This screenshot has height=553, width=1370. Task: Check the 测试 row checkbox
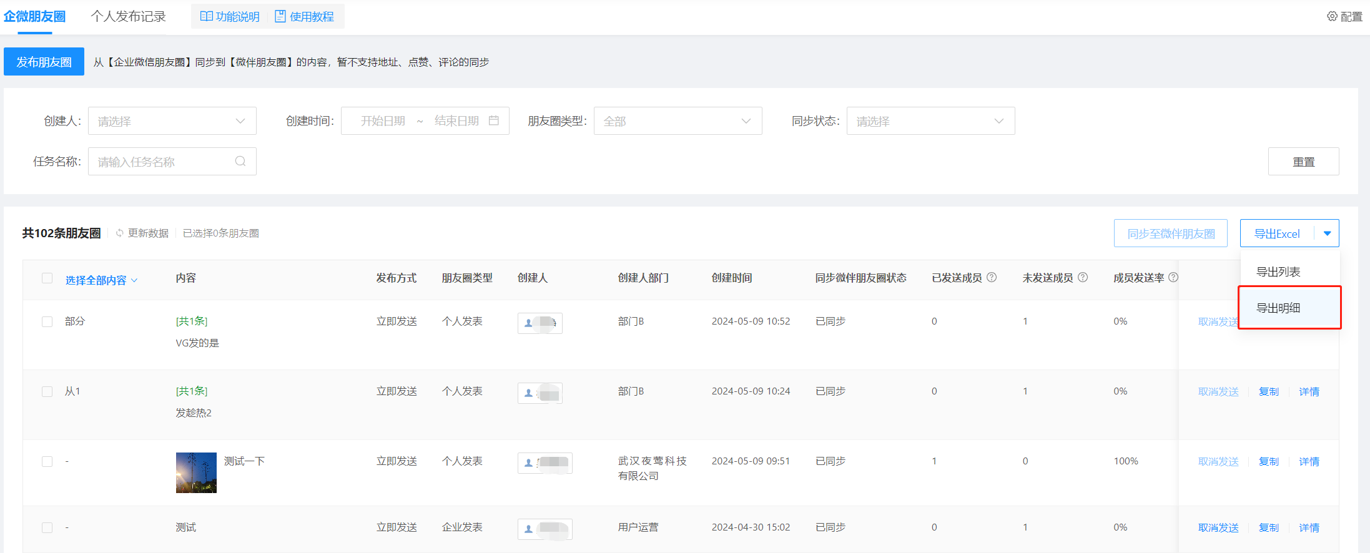(x=47, y=527)
